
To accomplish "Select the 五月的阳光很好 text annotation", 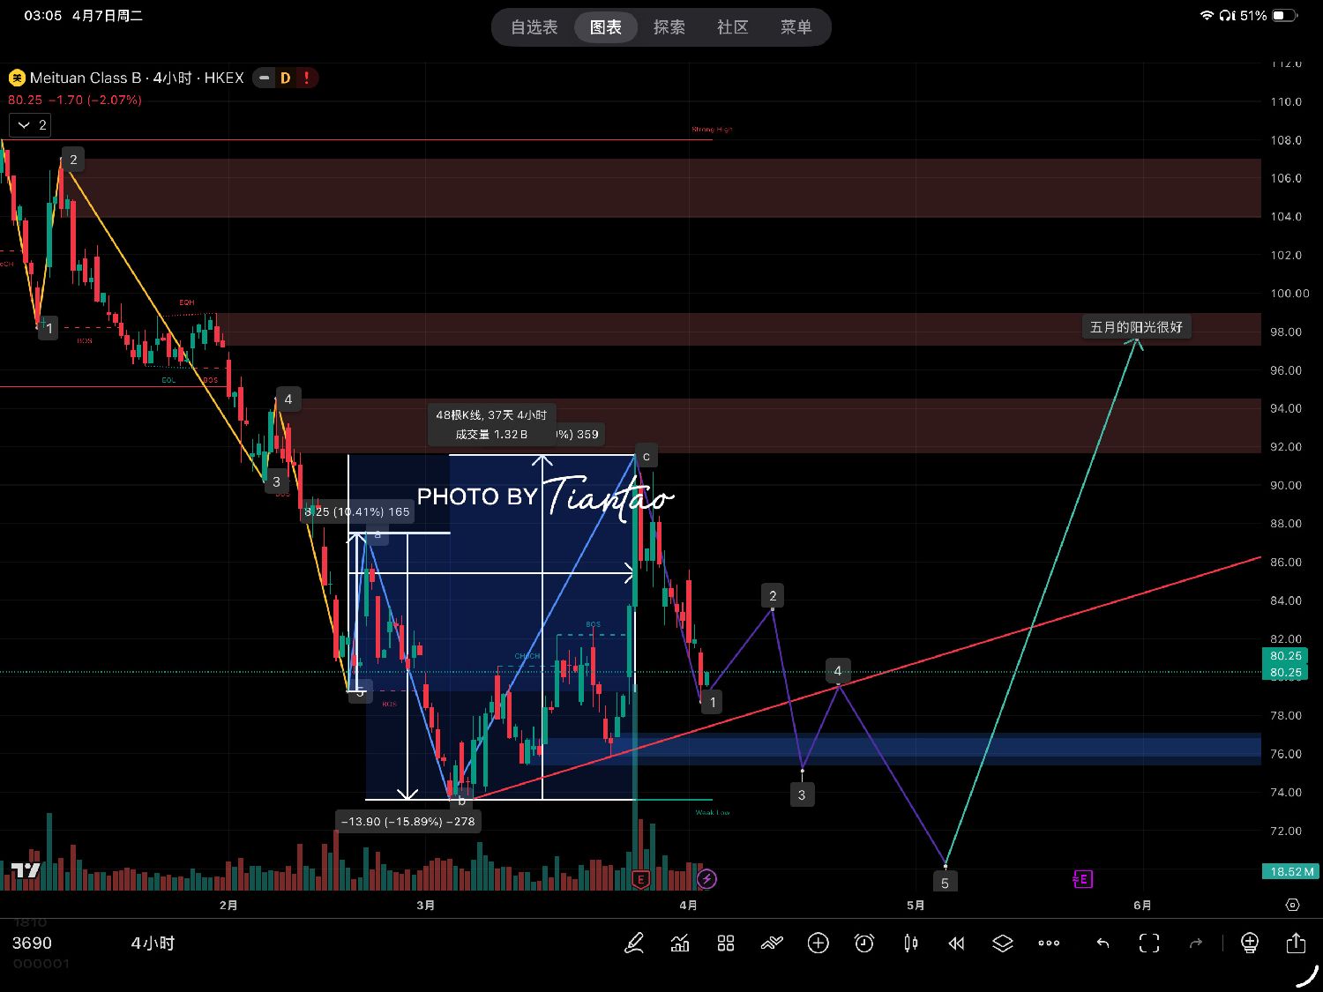I will tap(1136, 327).
